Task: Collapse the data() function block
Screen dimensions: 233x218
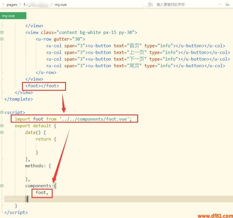Action: (2, 132)
